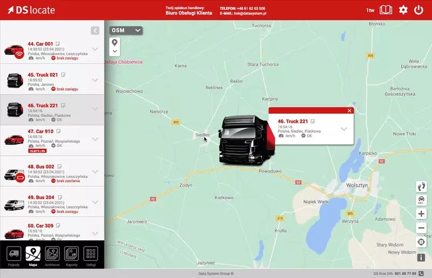The image size is (432, 278).
Task: Expand details for 44. Car 001
Action: pos(95,49)
